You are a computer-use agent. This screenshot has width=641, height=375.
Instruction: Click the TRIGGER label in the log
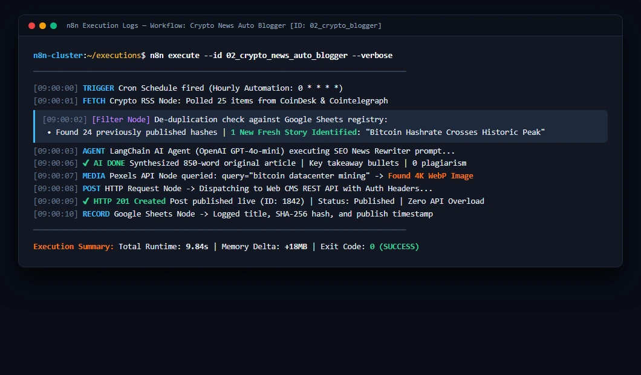98,88
